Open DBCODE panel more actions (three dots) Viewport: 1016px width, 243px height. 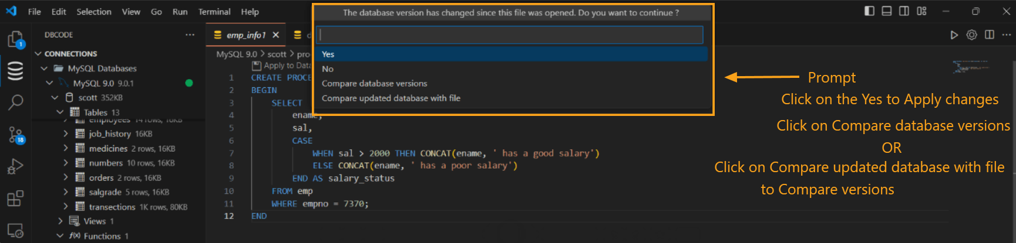pos(190,35)
